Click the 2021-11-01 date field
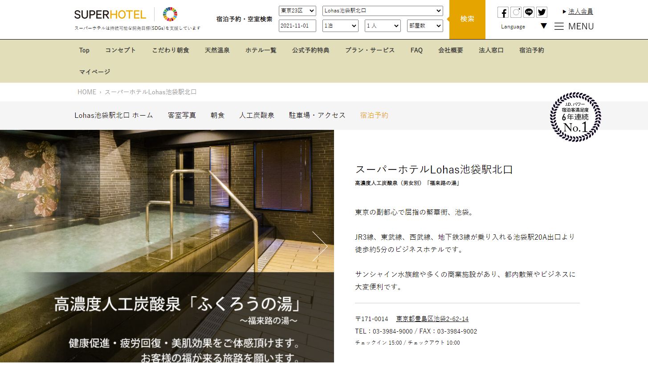 tap(298, 26)
